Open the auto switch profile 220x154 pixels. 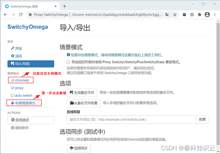(x=21, y=95)
